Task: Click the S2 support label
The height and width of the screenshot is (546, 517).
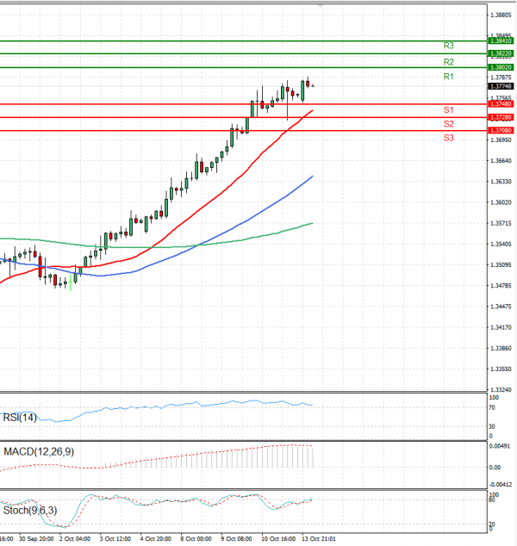Action: pos(448,124)
